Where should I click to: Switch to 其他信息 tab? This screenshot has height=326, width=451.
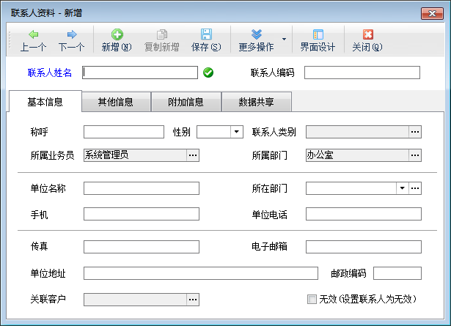[x=116, y=102]
